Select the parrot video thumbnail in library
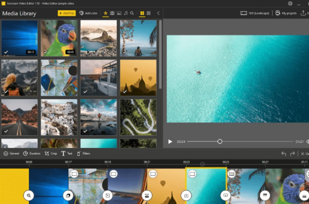 coord(59,38)
